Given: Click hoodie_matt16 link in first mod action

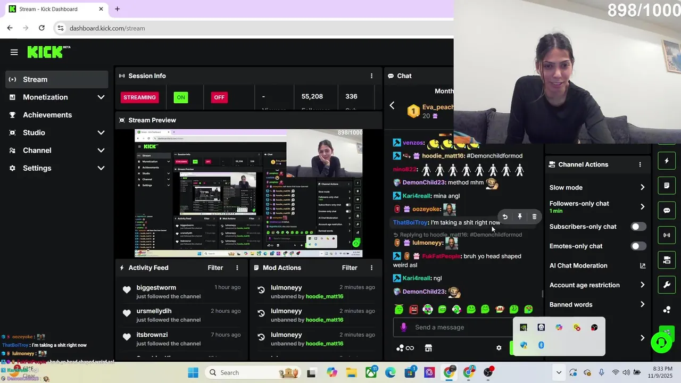Looking at the screenshot, I should coord(324,296).
